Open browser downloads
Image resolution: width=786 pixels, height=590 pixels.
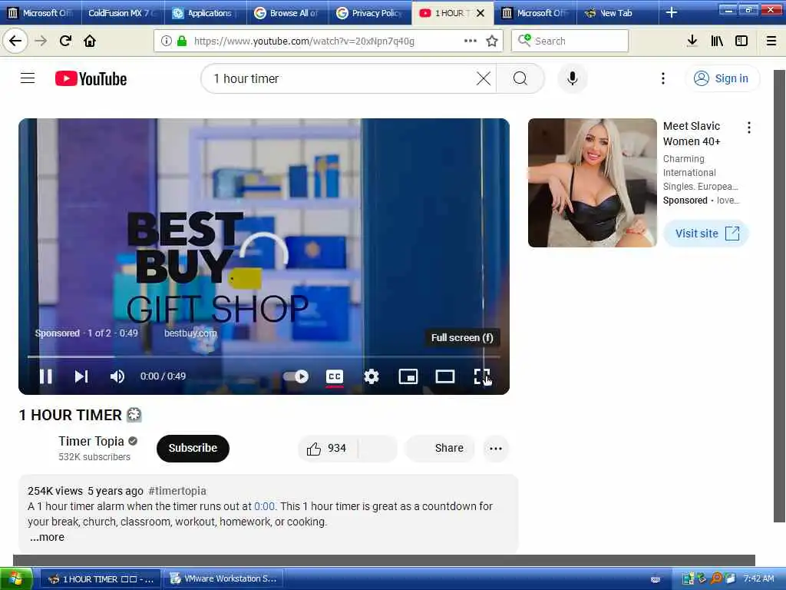(x=692, y=41)
